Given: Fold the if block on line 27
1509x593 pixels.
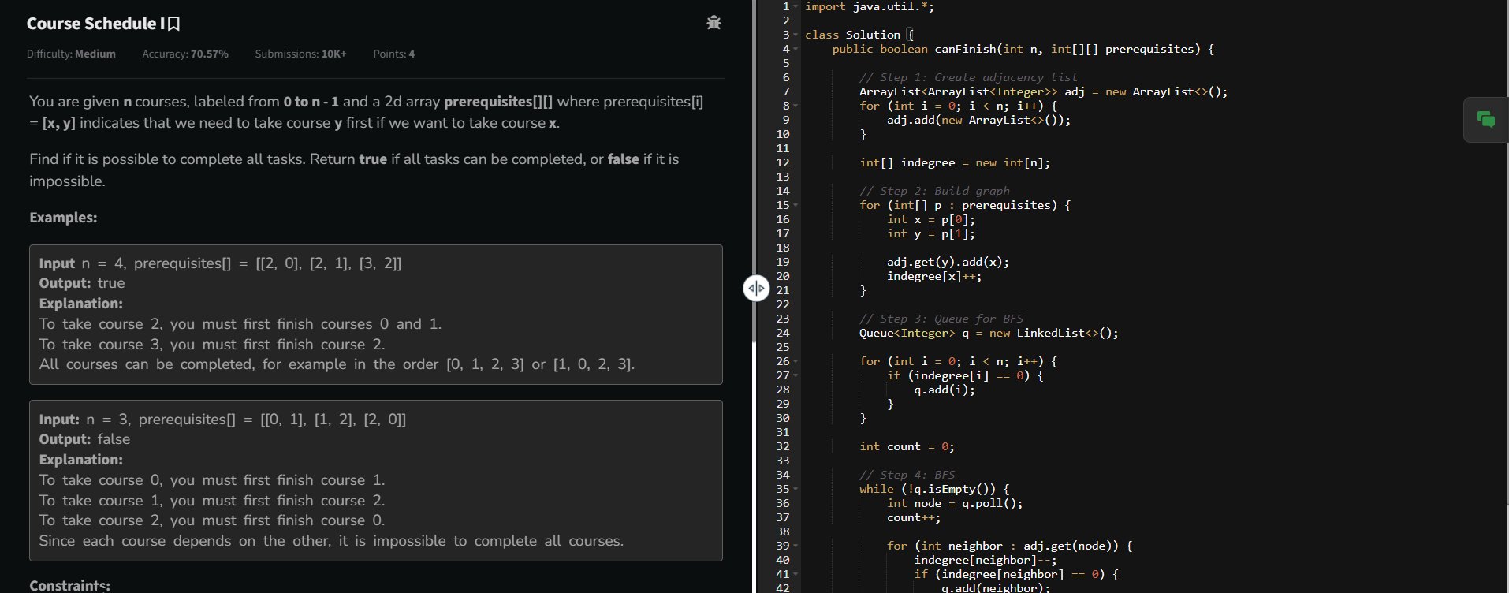Looking at the screenshot, I should 795,375.
